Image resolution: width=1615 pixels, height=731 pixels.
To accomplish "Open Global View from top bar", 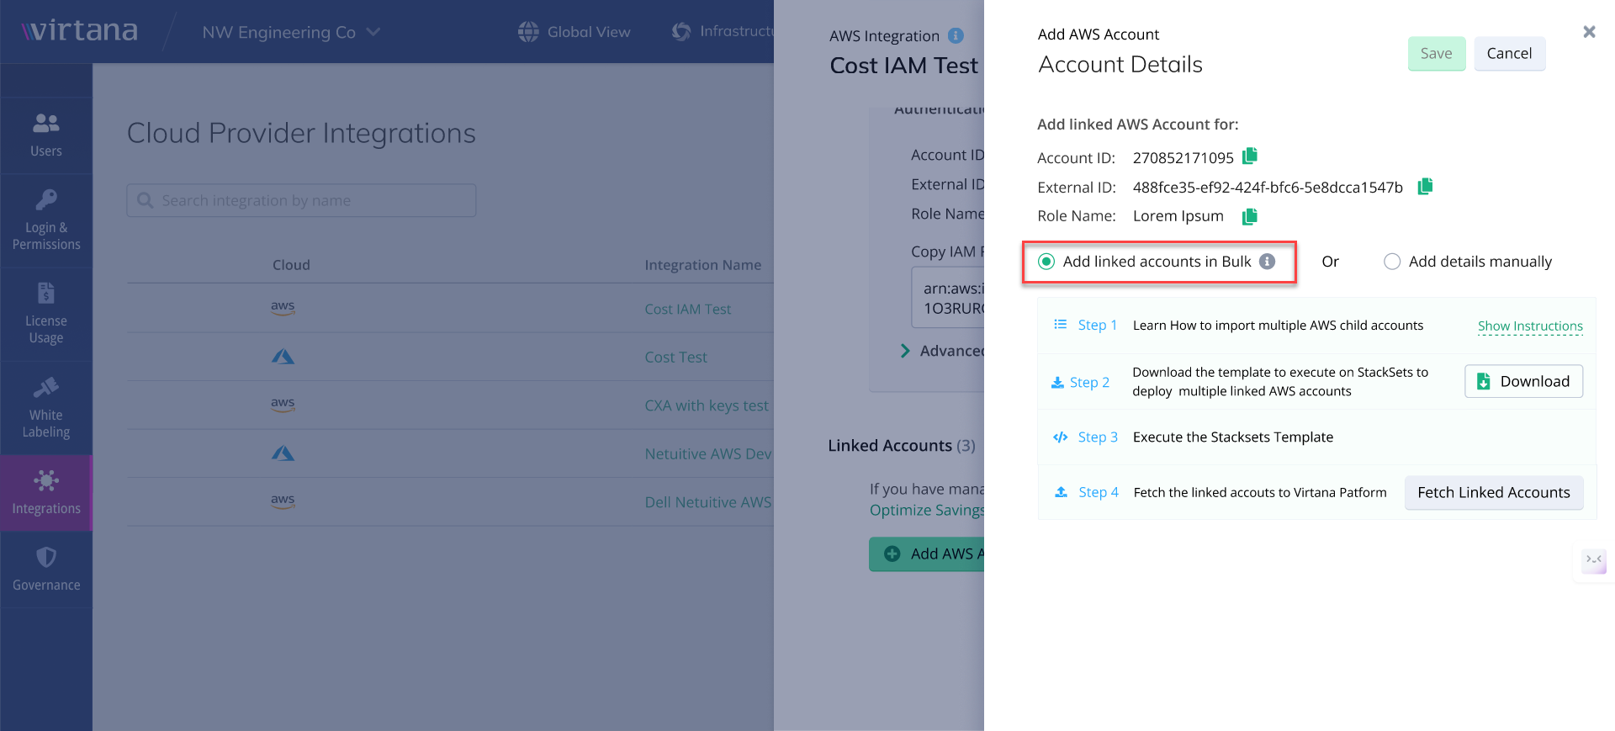I will pos(575,32).
